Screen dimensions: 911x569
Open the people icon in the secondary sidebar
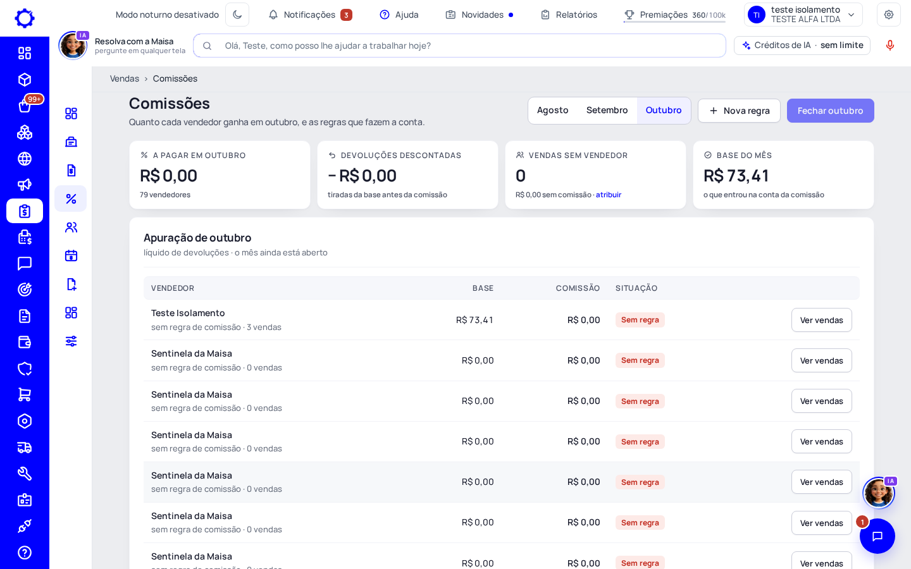(71, 227)
